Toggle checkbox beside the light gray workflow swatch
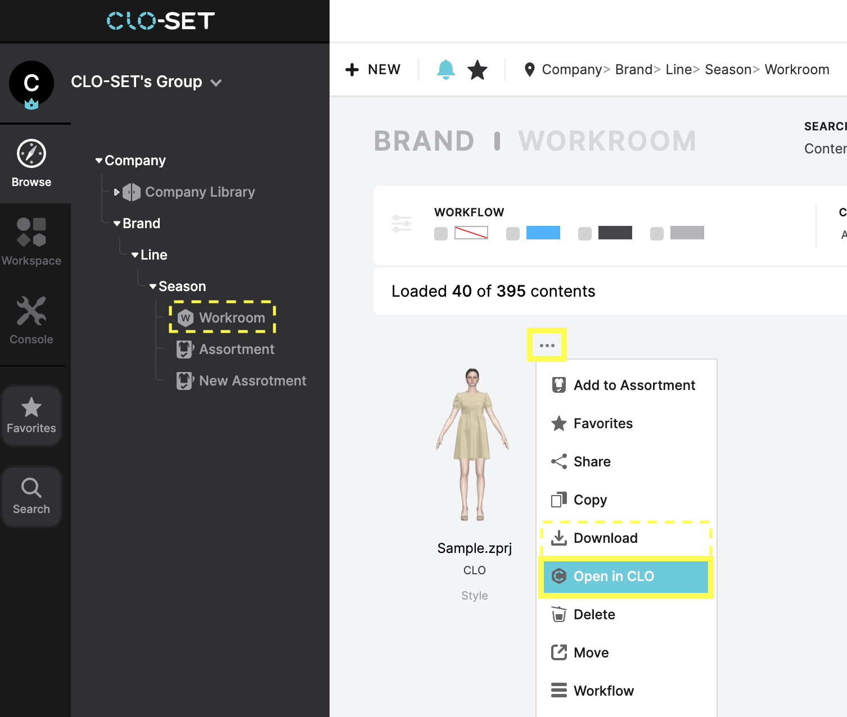Screen dimensions: 847x717 [x=657, y=233]
